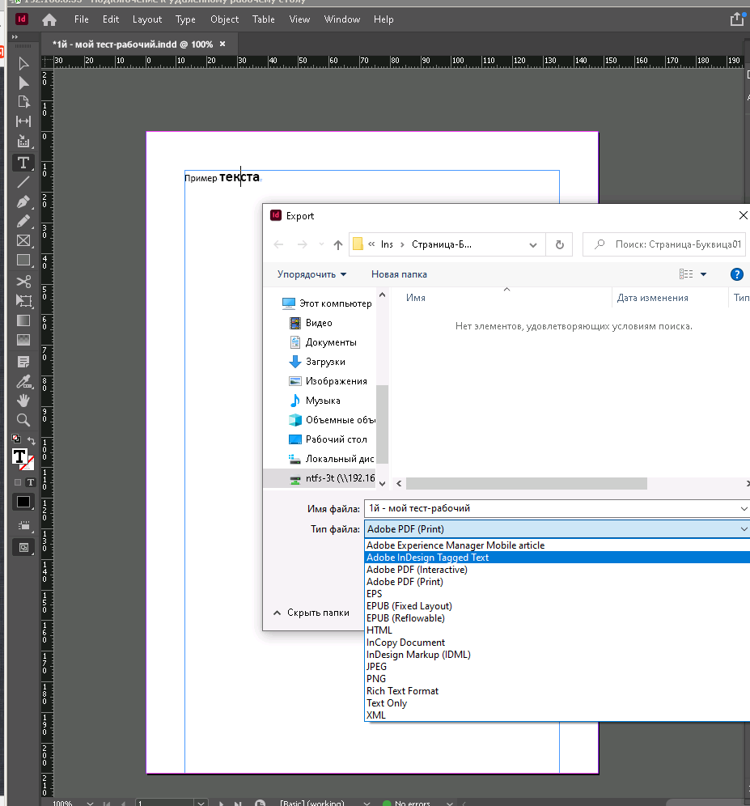Viewport: 750px width, 806px height.
Task: Reset to default fill and stroke
Action: click(x=16, y=439)
